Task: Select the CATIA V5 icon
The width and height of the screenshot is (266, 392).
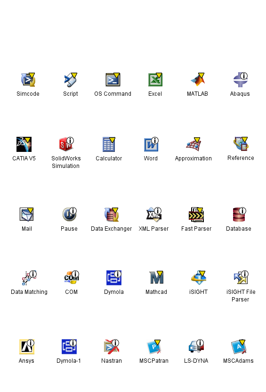Action: click(x=24, y=144)
